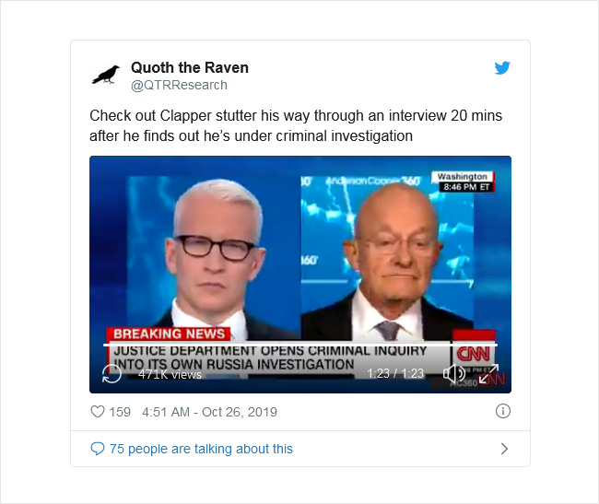
Task: Click the tweet text about Clapper
Action: point(296,125)
